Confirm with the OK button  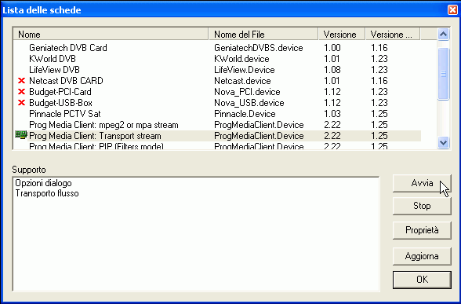coord(422,280)
